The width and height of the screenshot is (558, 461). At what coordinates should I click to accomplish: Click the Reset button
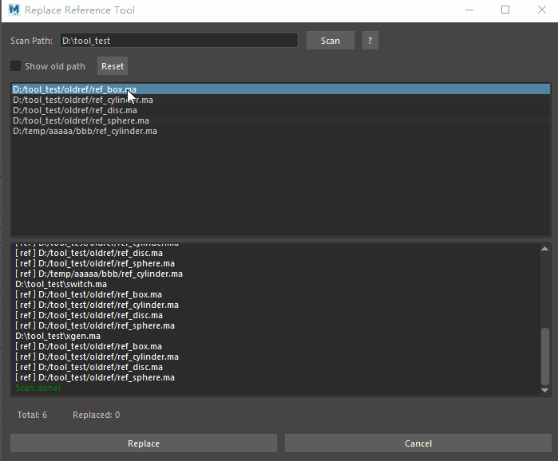tap(113, 66)
